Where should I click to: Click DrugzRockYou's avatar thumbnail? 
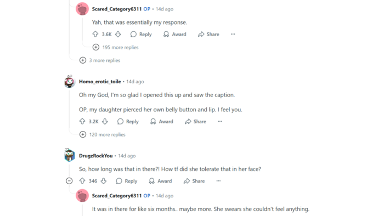coord(70,155)
